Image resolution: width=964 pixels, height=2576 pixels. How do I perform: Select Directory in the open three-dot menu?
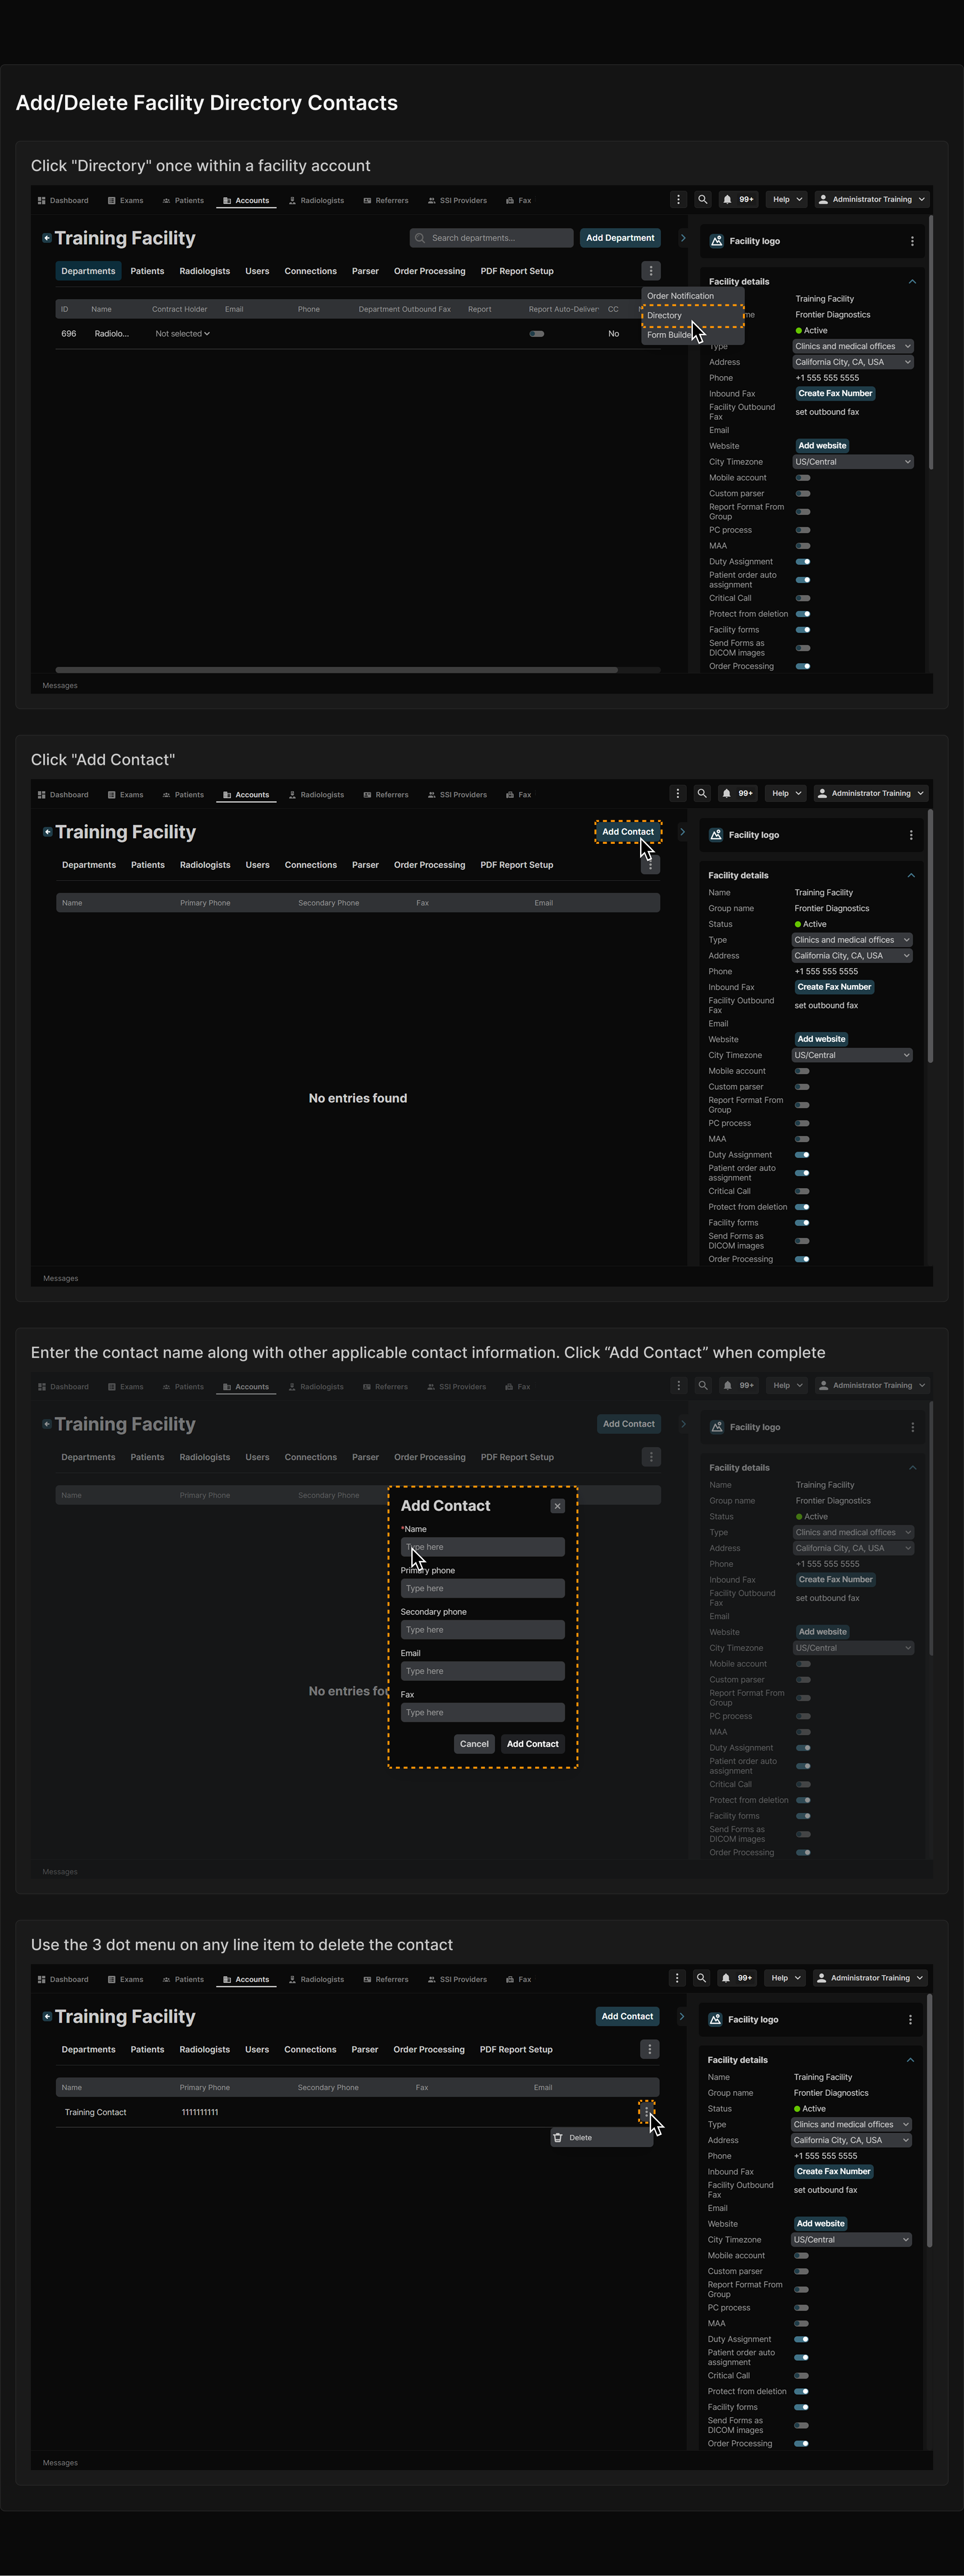pos(692,316)
